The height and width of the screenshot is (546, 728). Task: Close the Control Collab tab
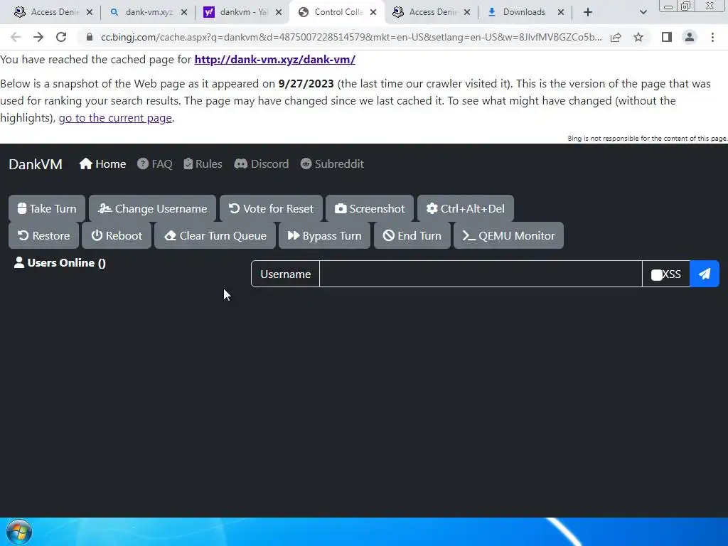pos(373,13)
